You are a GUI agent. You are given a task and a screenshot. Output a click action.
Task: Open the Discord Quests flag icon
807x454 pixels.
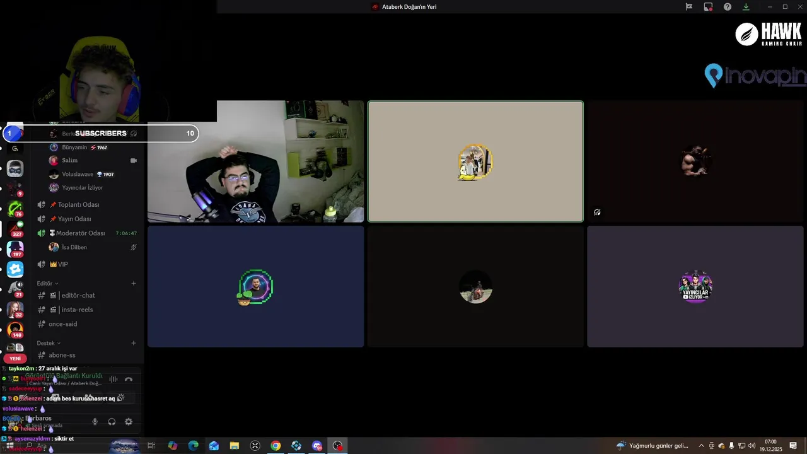click(689, 7)
